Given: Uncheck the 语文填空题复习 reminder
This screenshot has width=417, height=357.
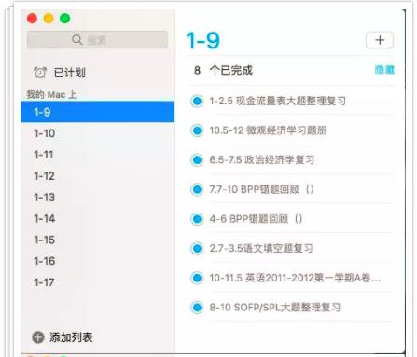Looking at the screenshot, I should [x=197, y=248].
